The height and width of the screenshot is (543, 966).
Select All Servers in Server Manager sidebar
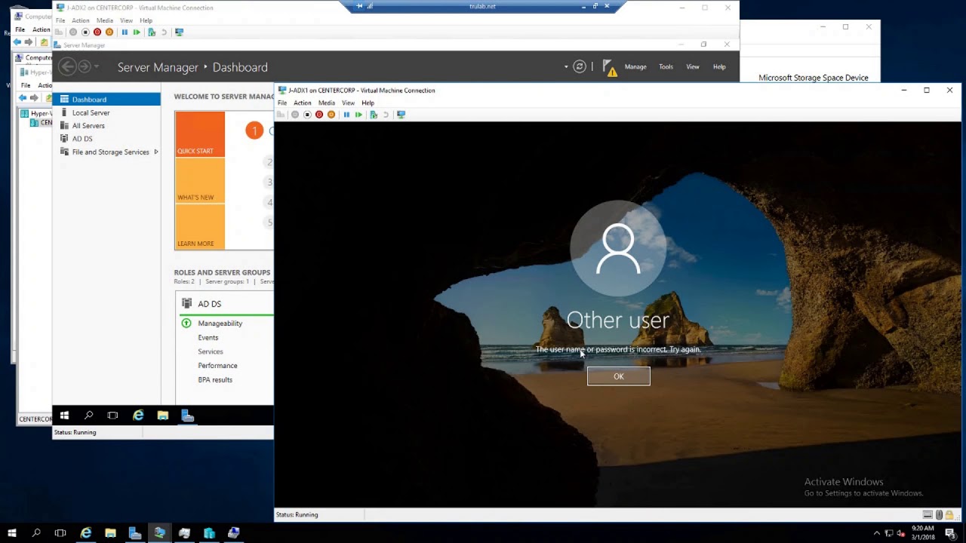click(106, 126)
